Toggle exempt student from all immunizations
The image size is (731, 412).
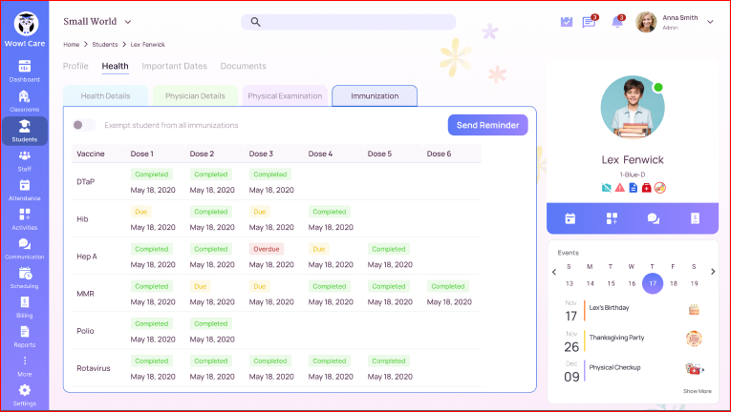coord(84,125)
